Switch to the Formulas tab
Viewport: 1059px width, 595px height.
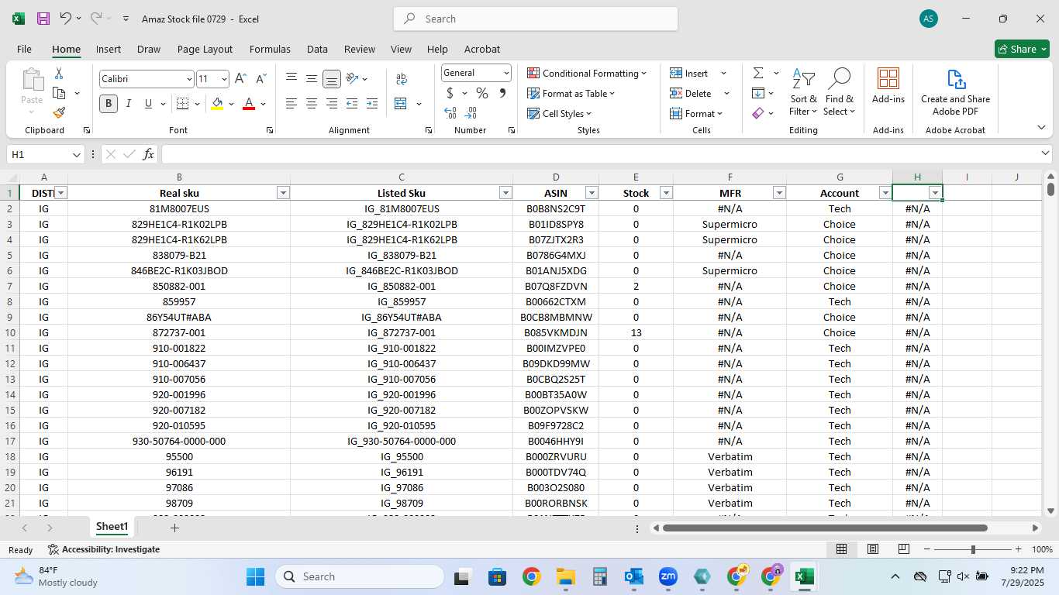point(270,49)
